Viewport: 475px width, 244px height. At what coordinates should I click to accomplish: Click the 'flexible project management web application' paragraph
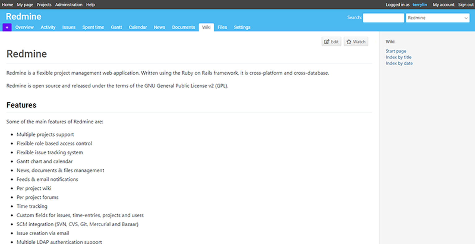click(168, 73)
